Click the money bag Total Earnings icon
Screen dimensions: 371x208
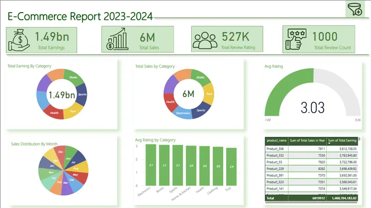19,40
